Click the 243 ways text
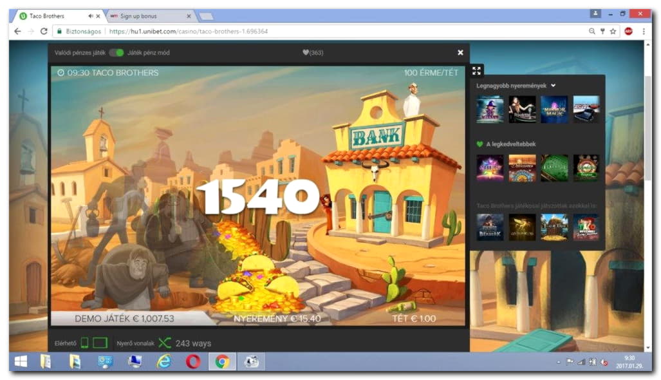Viewport: 661px width, 380px height. point(193,343)
